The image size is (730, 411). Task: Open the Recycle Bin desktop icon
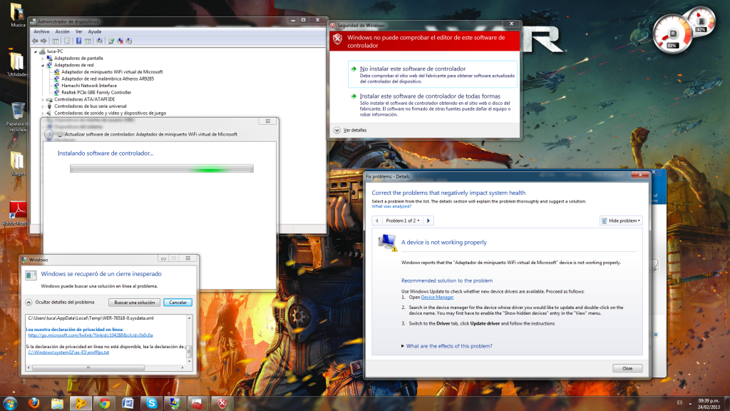(18, 116)
